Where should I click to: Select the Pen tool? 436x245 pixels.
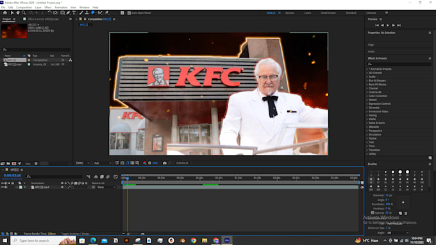tap(69, 13)
